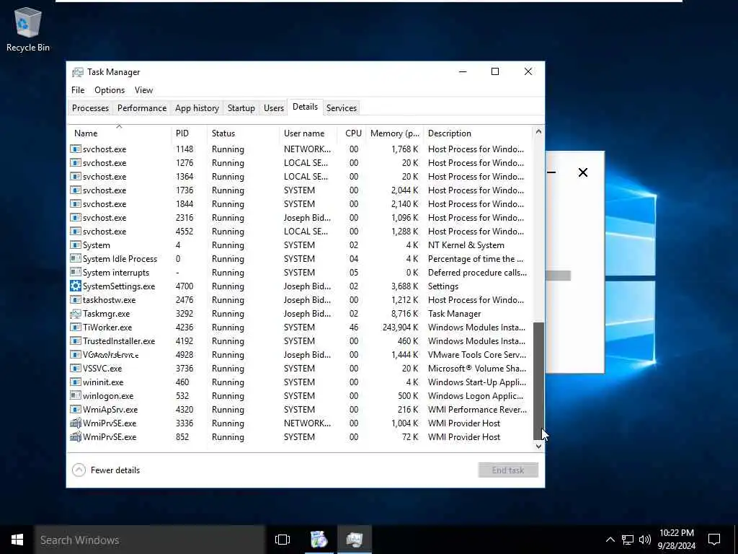Viewport: 738px width, 554px height.
Task: Click memory value 243,904 K
Action: (400, 327)
